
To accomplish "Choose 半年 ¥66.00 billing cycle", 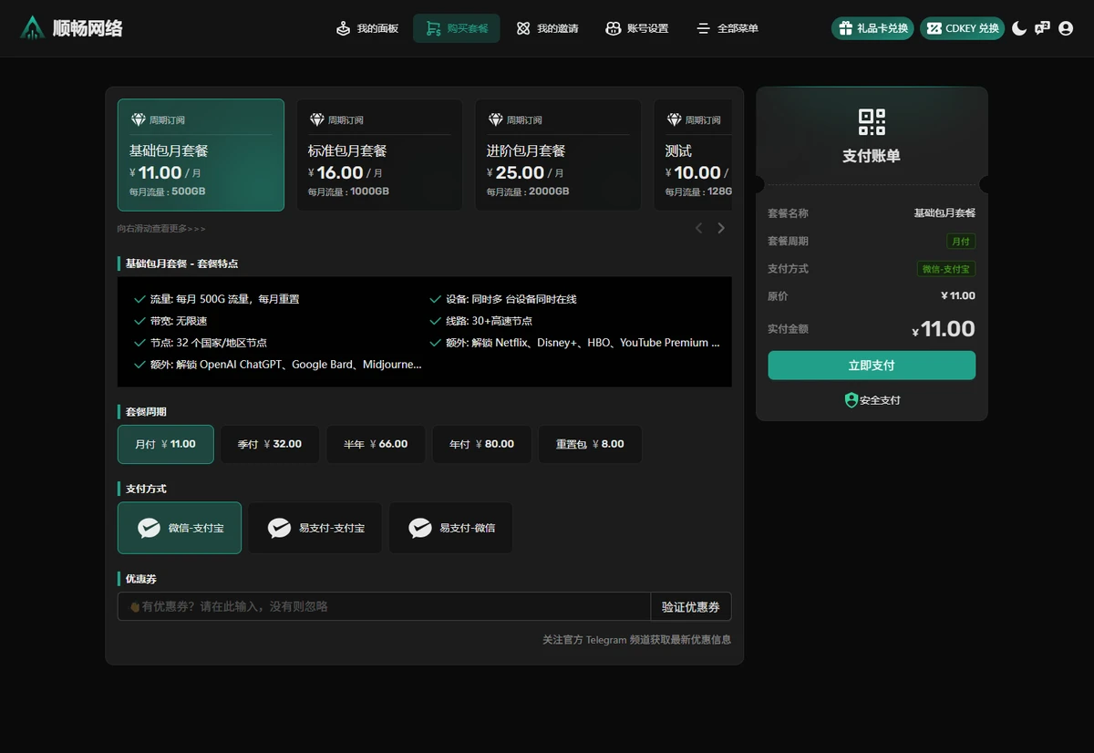I will 376,444.
